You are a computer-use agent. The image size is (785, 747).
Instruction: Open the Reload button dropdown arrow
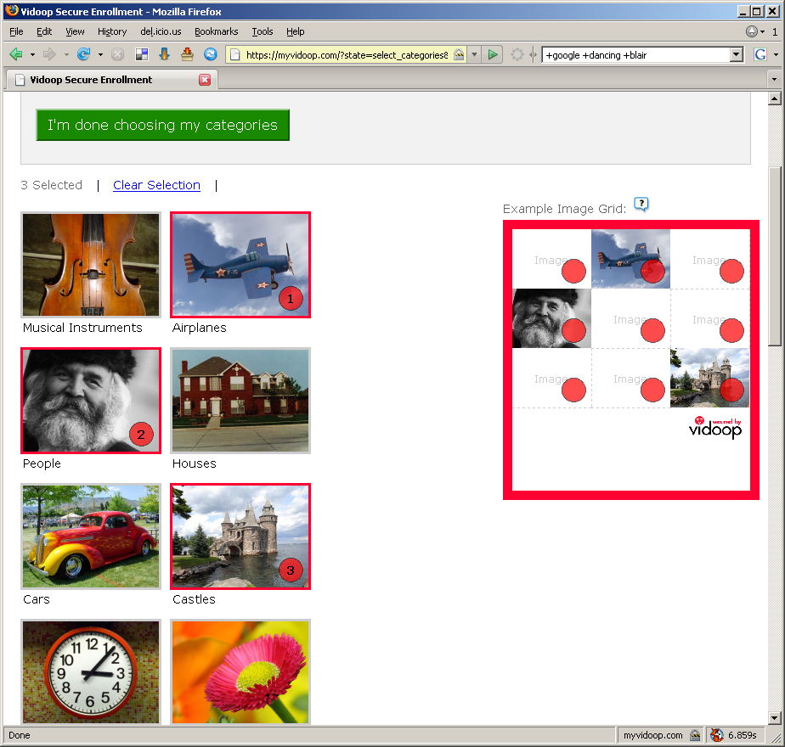(x=100, y=54)
